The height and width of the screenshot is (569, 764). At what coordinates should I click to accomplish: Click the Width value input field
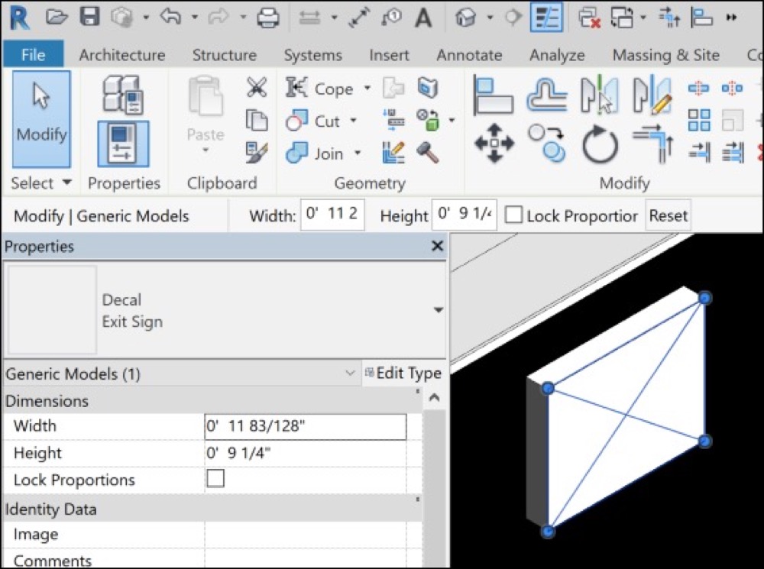click(x=305, y=426)
